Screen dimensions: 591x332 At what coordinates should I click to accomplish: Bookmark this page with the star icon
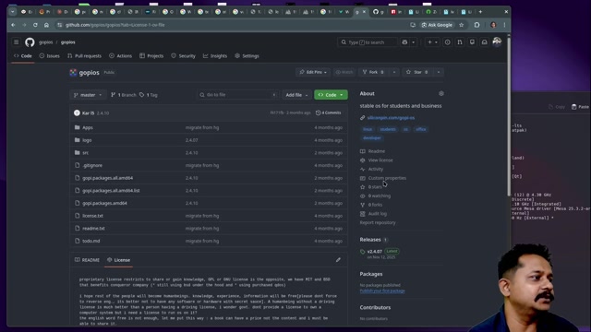462,25
